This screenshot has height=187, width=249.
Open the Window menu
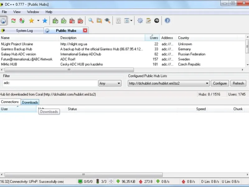pyautogui.click(x=33, y=12)
